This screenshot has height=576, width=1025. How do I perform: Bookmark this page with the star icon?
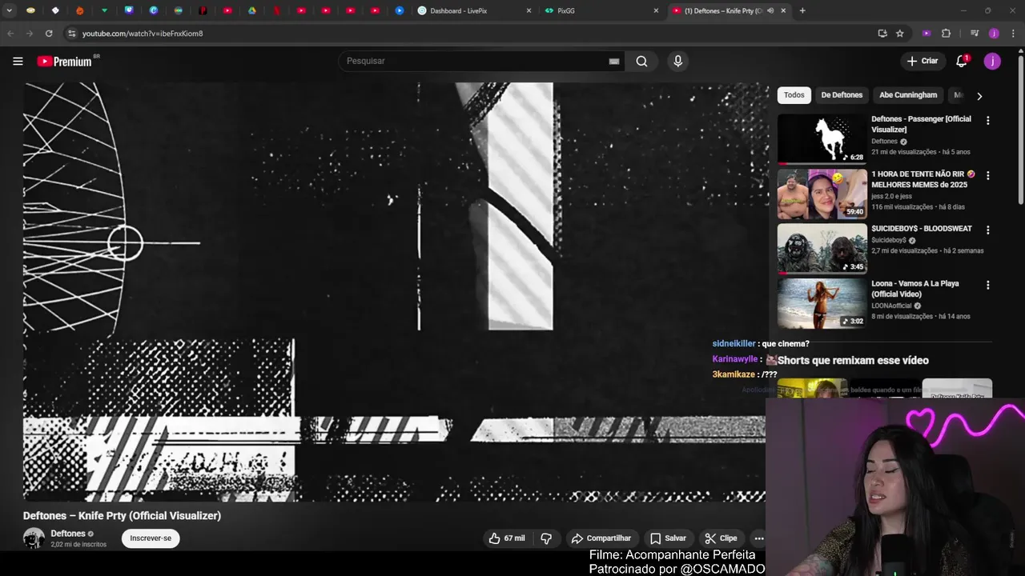(900, 34)
